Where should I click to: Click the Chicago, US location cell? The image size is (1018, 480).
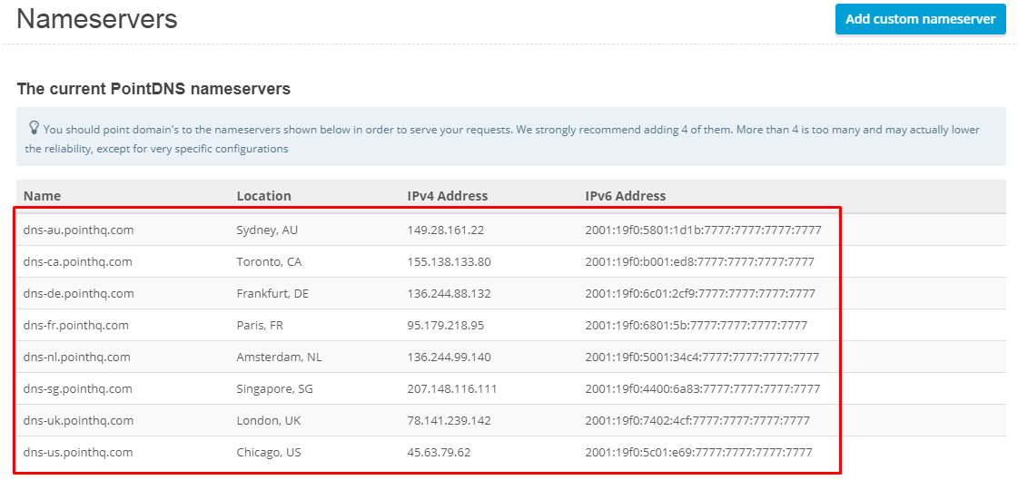pyautogui.click(x=269, y=452)
